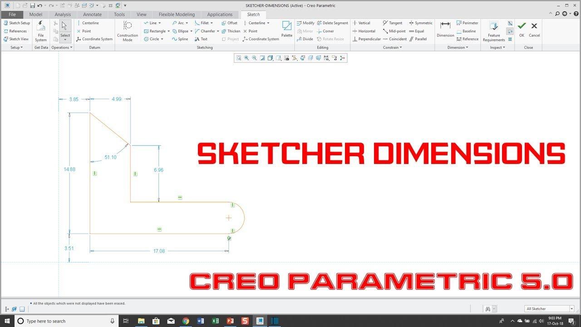Select the Line sketch tool
Viewport: 581px width, 327px height.
pyautogui.click(x=150, y=23)
